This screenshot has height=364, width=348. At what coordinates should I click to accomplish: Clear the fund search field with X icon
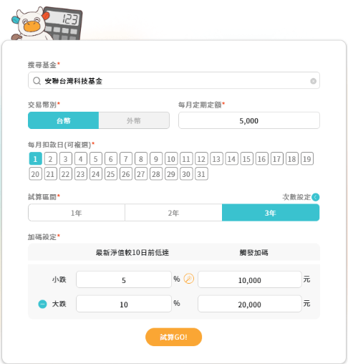(313, 81)
